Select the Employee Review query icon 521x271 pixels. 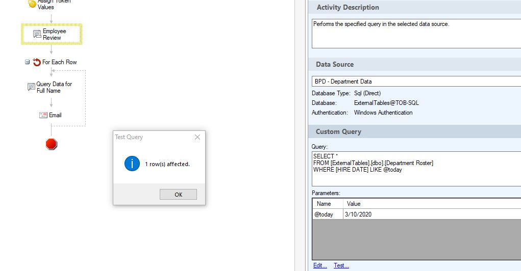click(37, 34)
